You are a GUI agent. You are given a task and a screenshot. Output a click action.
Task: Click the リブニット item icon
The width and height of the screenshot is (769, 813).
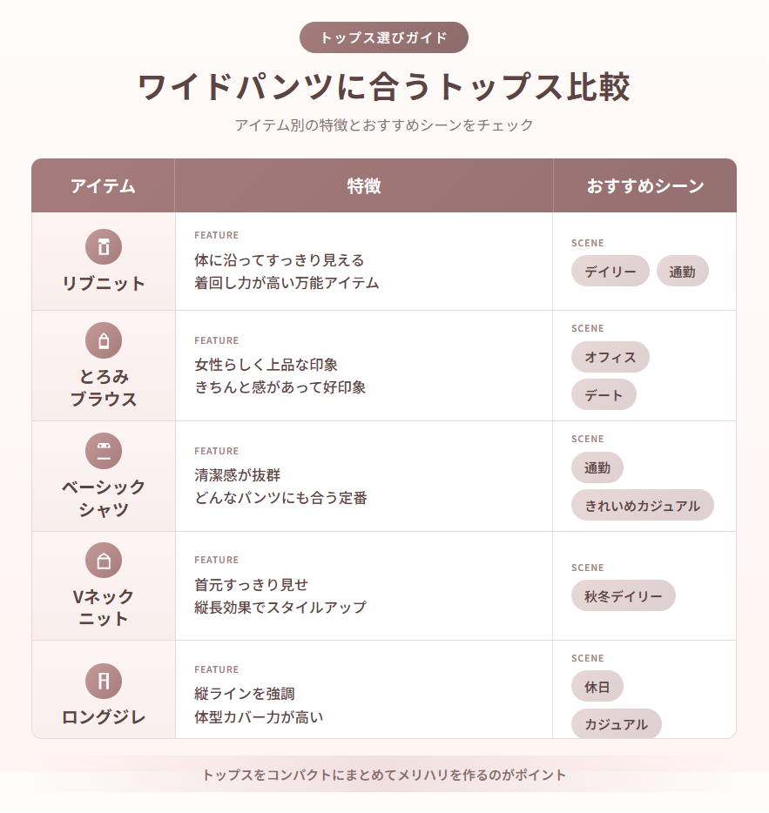click(104, 246)
